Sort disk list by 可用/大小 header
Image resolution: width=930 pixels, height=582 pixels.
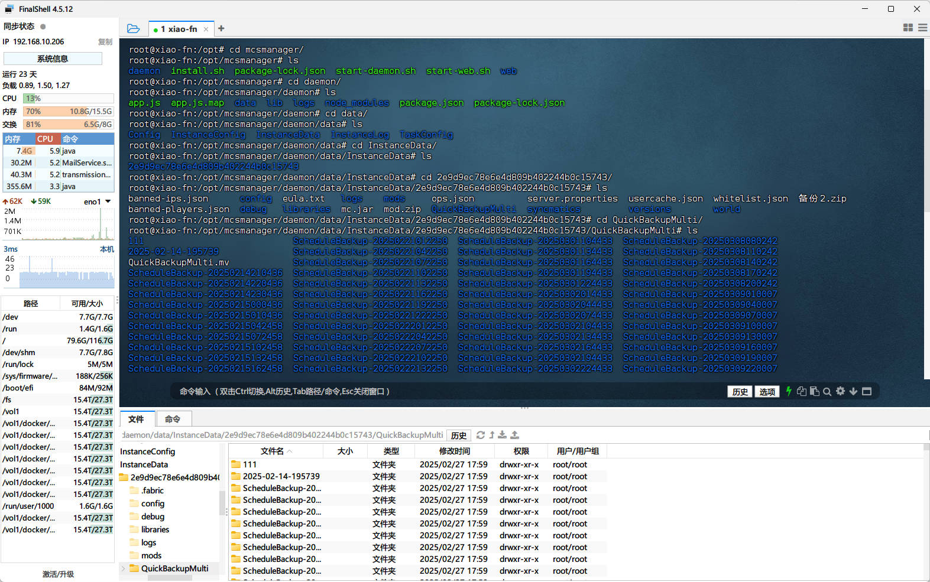[87, 303]
